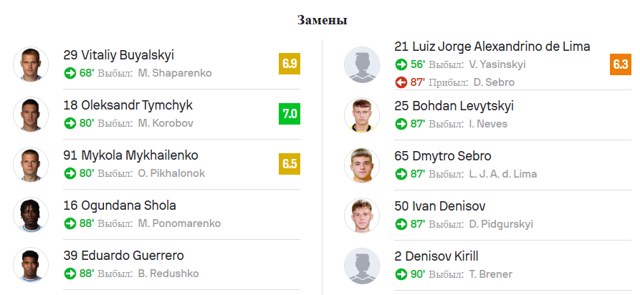The image size is (640, 295).
Task: Click the orange 6.3 rating badge
Action: (621, 64)
